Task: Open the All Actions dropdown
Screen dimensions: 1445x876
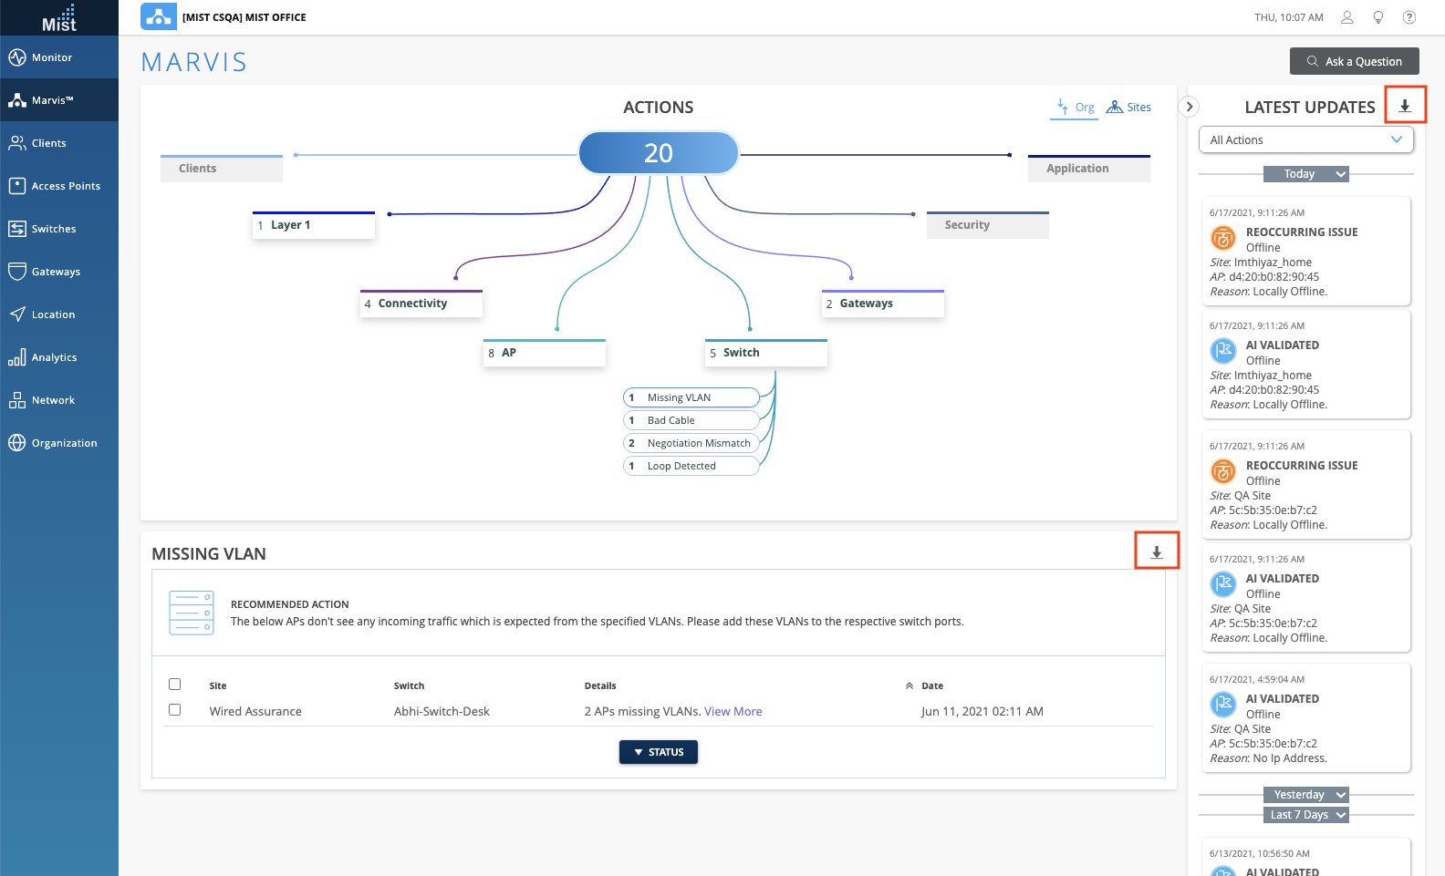Action: coord(1305,139)
